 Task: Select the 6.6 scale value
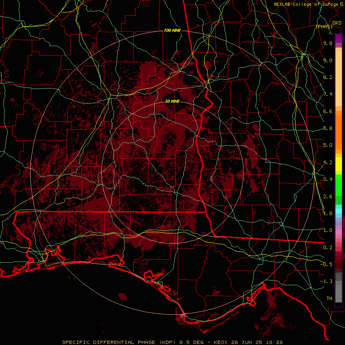pos(328,111)
